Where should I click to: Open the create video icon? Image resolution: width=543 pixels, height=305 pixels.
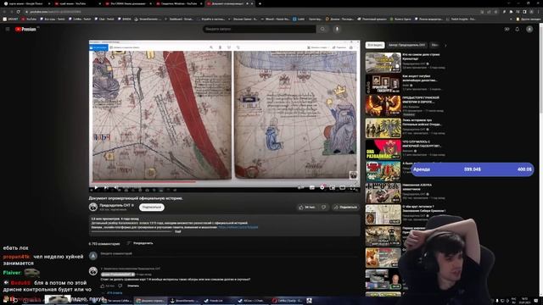click(x=507, y=30)
